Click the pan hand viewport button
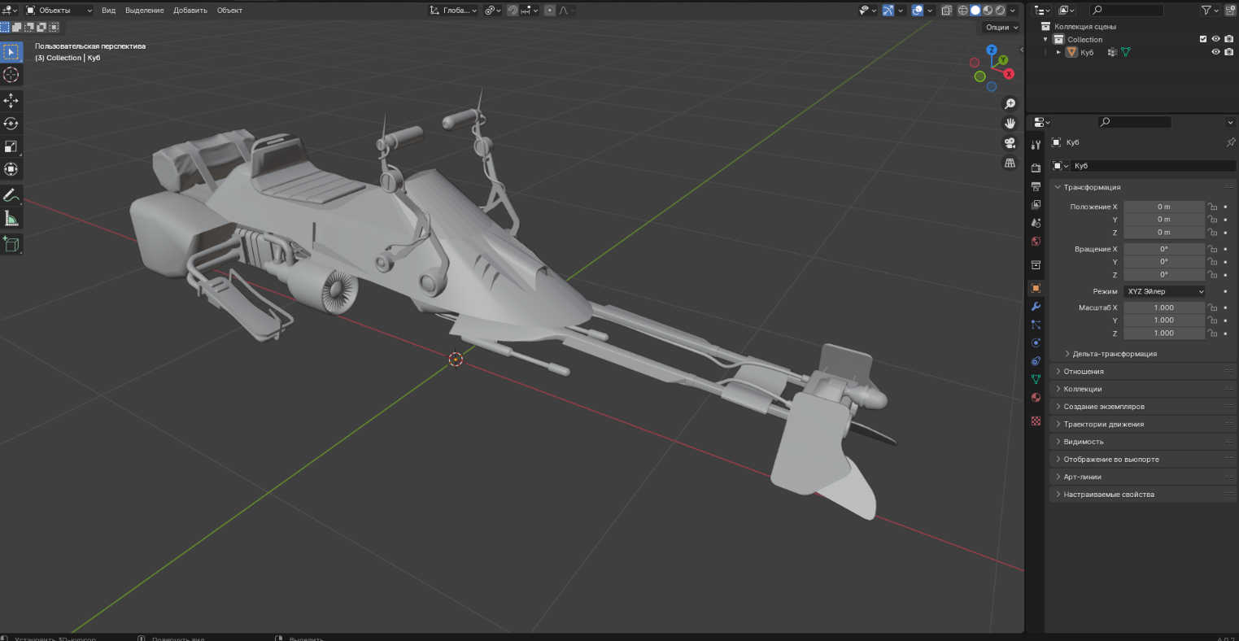Screen dimensions: 1239x641 (x=1010, y=124)
